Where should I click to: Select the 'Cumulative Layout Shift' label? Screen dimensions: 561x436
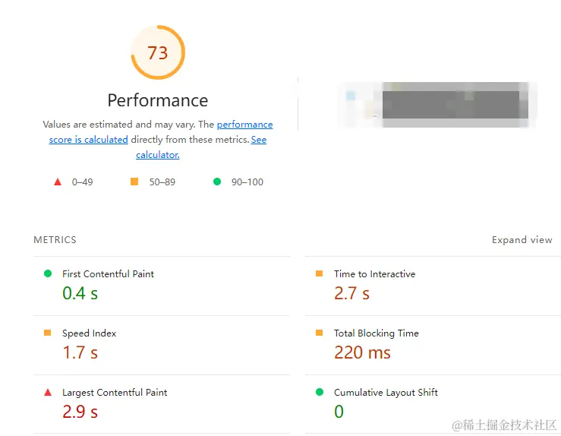tap(386, 393)
